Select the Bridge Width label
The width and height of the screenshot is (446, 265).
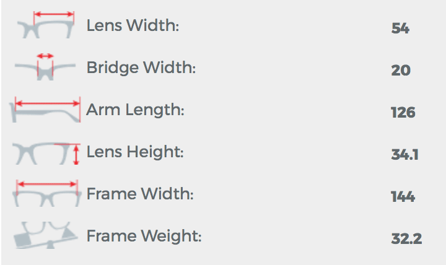tap(141, 67)
